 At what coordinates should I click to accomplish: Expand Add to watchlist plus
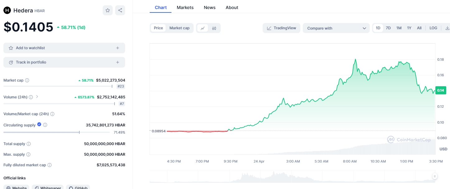(x=118, y=48)
